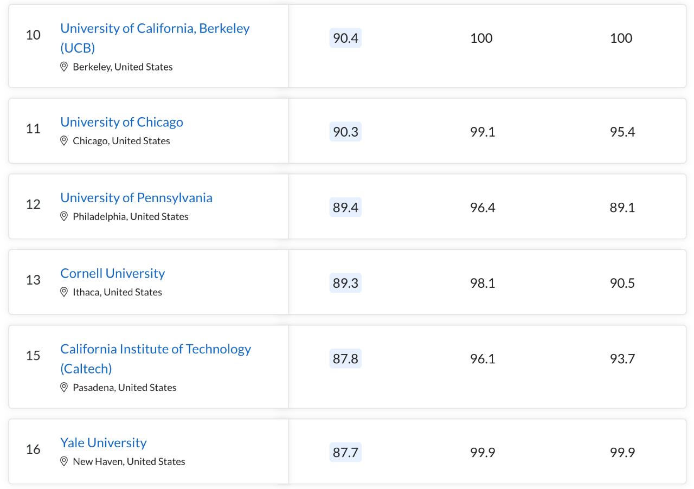Click Chicago's highlighted 90.3 overall score
The width and height of the screenshot is (694, 489).
point(345,132)
